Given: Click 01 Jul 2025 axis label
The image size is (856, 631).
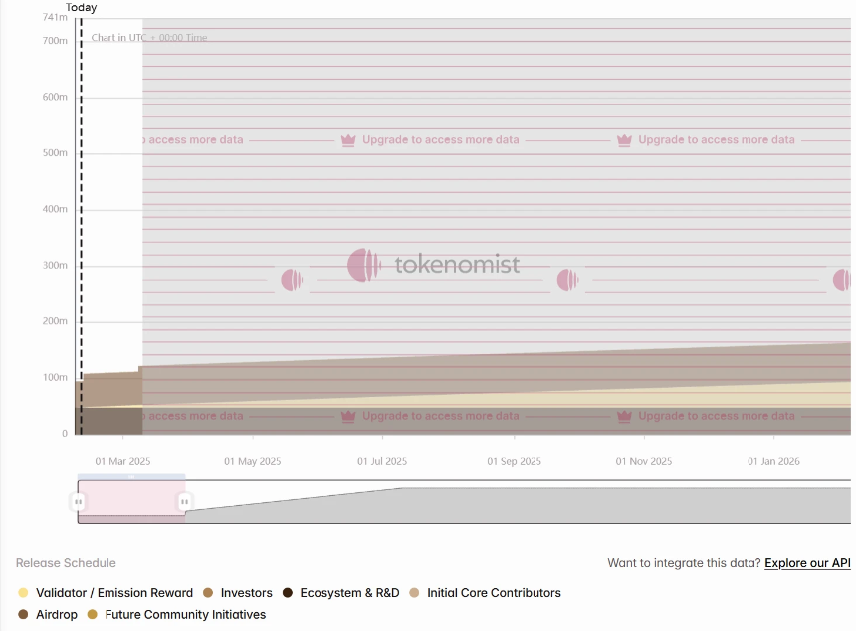Looking at the screenshot, I should 382,461.
